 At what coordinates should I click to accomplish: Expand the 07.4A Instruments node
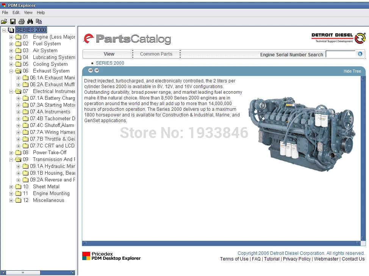[18, 112]
